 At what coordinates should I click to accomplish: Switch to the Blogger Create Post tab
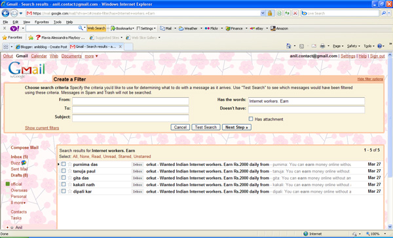[42, 47]
